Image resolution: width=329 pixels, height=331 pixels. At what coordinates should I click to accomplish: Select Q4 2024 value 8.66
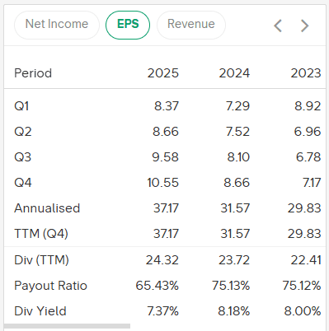tap(237, 183)
